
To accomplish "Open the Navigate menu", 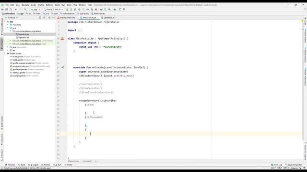I will coord(25,5).
